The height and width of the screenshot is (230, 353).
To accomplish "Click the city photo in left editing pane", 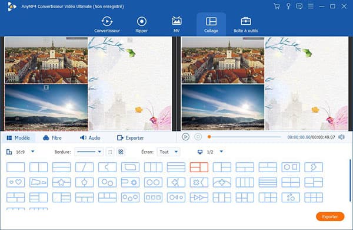I will [x=46, y=60].
